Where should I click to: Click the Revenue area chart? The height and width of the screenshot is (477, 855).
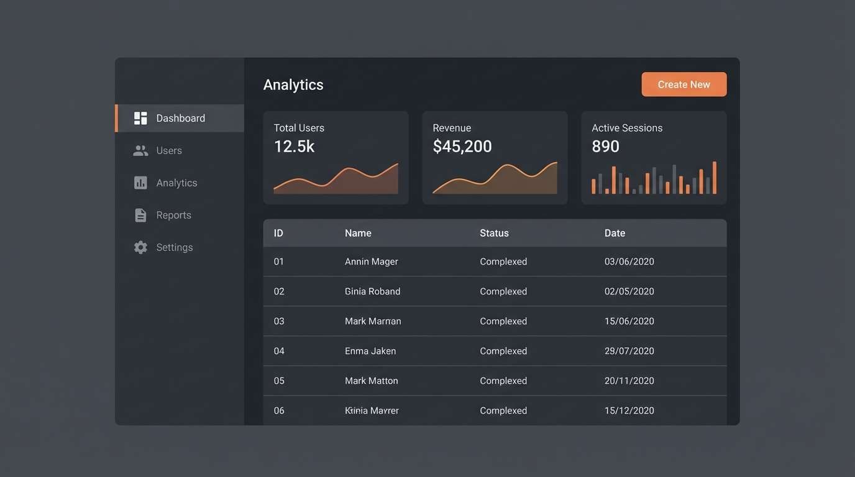click(x=495, y=178)
